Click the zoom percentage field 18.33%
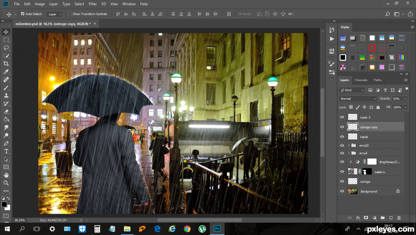 click(x=20, y=220)
